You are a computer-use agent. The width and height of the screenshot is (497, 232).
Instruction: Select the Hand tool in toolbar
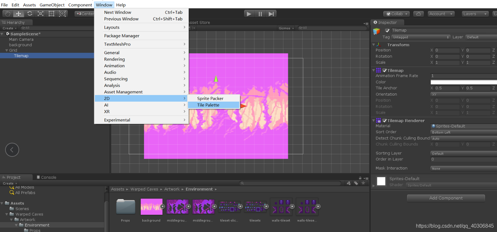click(x=8, y=14)
